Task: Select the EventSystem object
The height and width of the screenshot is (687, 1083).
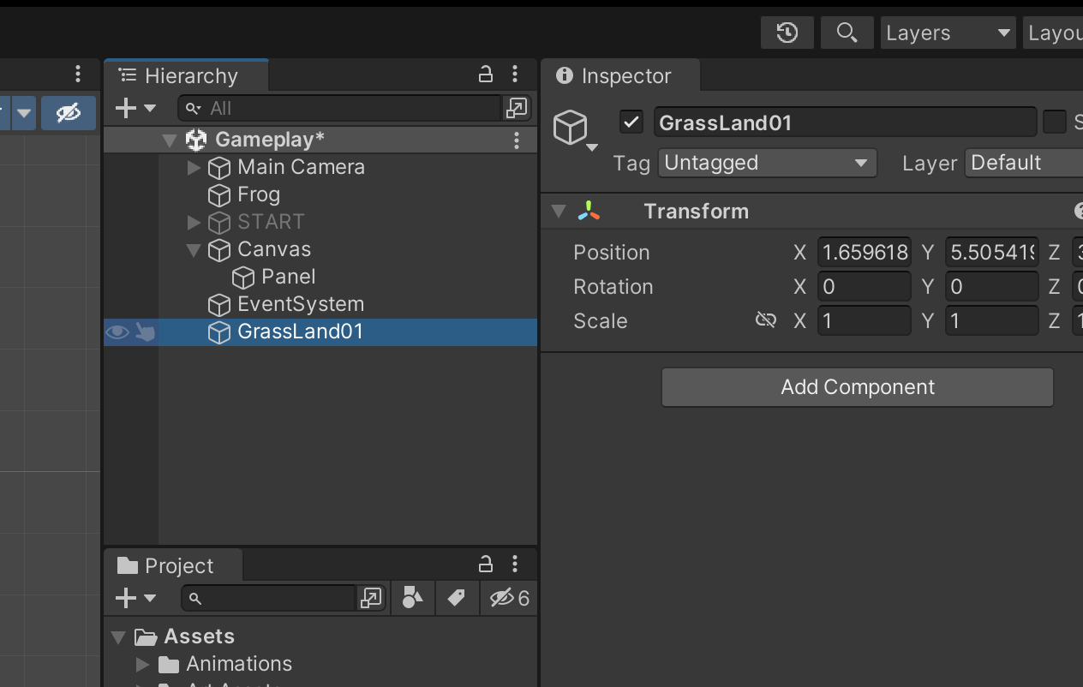Action: point(301,304)
